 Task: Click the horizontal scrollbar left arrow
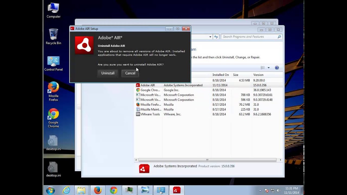tap(136, 160)
